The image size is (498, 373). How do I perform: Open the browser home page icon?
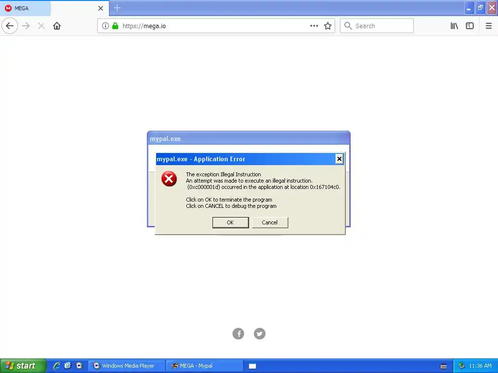tap(57, 26)
